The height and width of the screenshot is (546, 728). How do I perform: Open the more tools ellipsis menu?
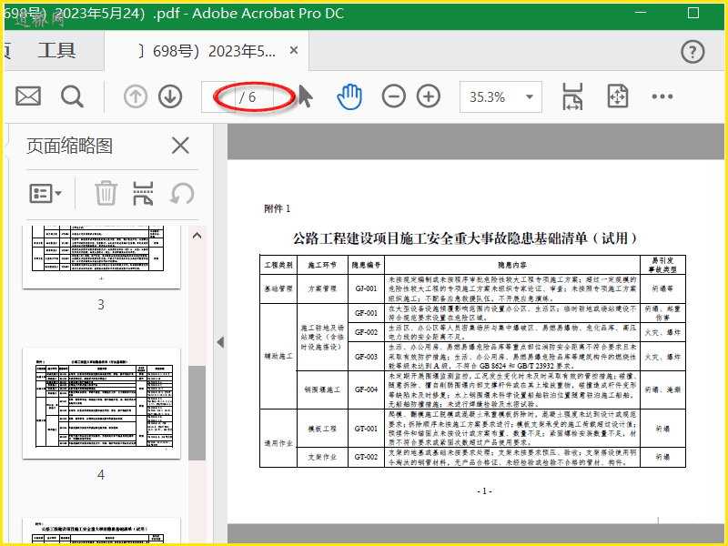[x=662, y=96]
